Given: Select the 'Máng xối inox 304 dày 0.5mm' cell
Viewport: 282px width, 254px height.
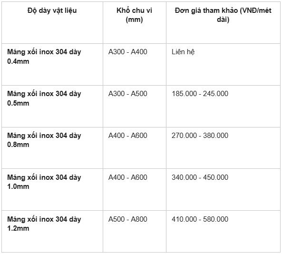Looking at the screenshot, I should click(x=52, y=107).
